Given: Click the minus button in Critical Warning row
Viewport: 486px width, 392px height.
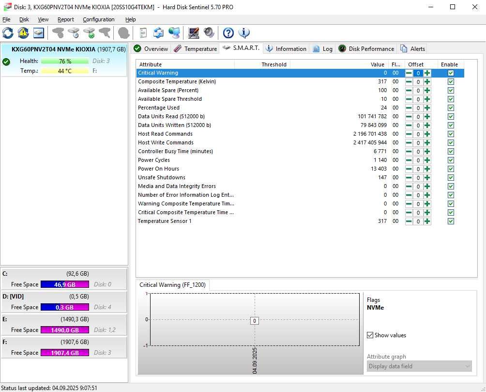Looking at the screenshot, I should pyautogui.click(x=409, y=73).
